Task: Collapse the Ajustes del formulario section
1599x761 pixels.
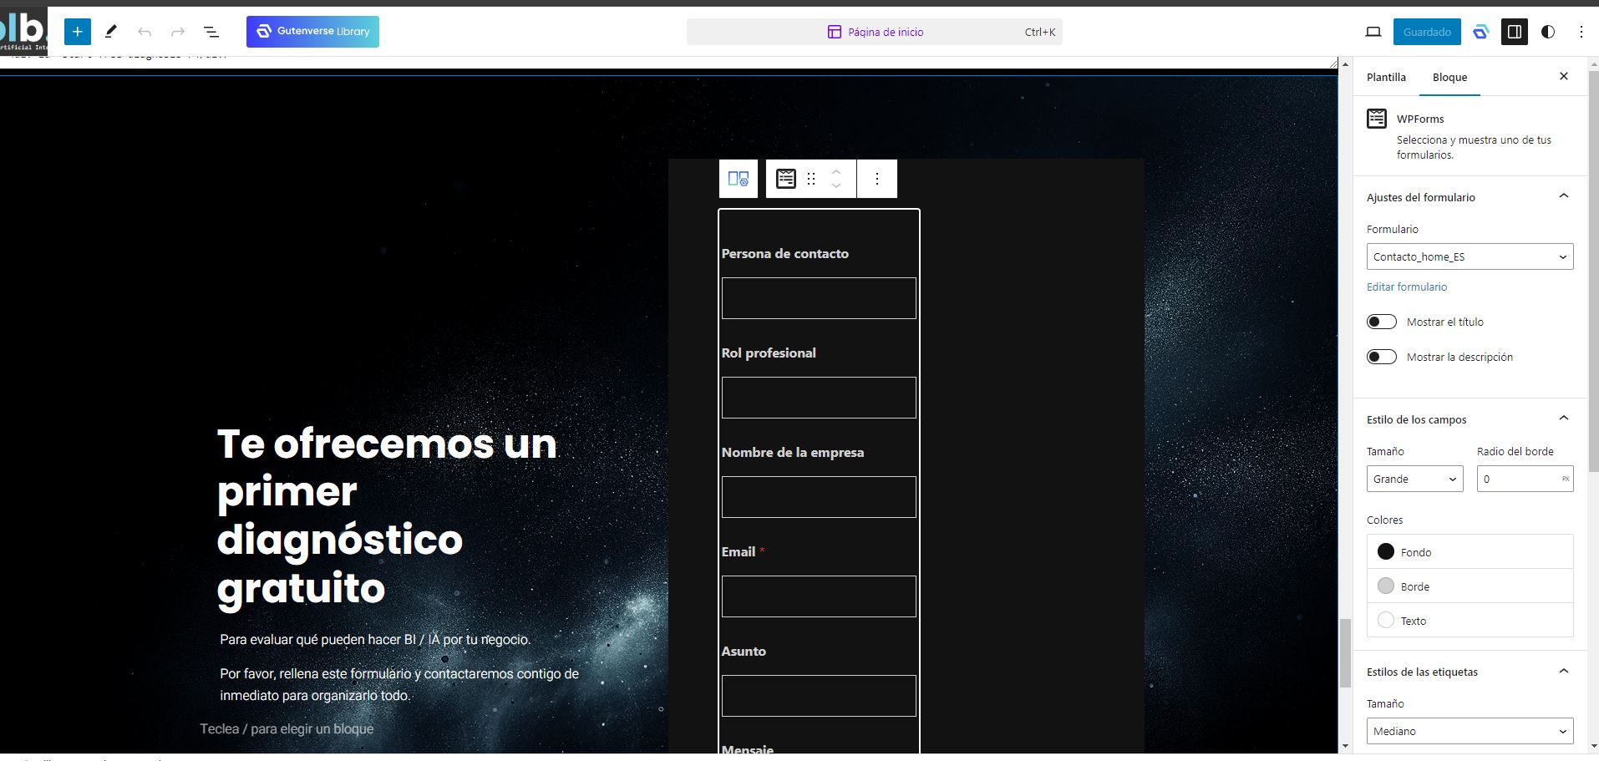Action: click(x=1564, y=196)
